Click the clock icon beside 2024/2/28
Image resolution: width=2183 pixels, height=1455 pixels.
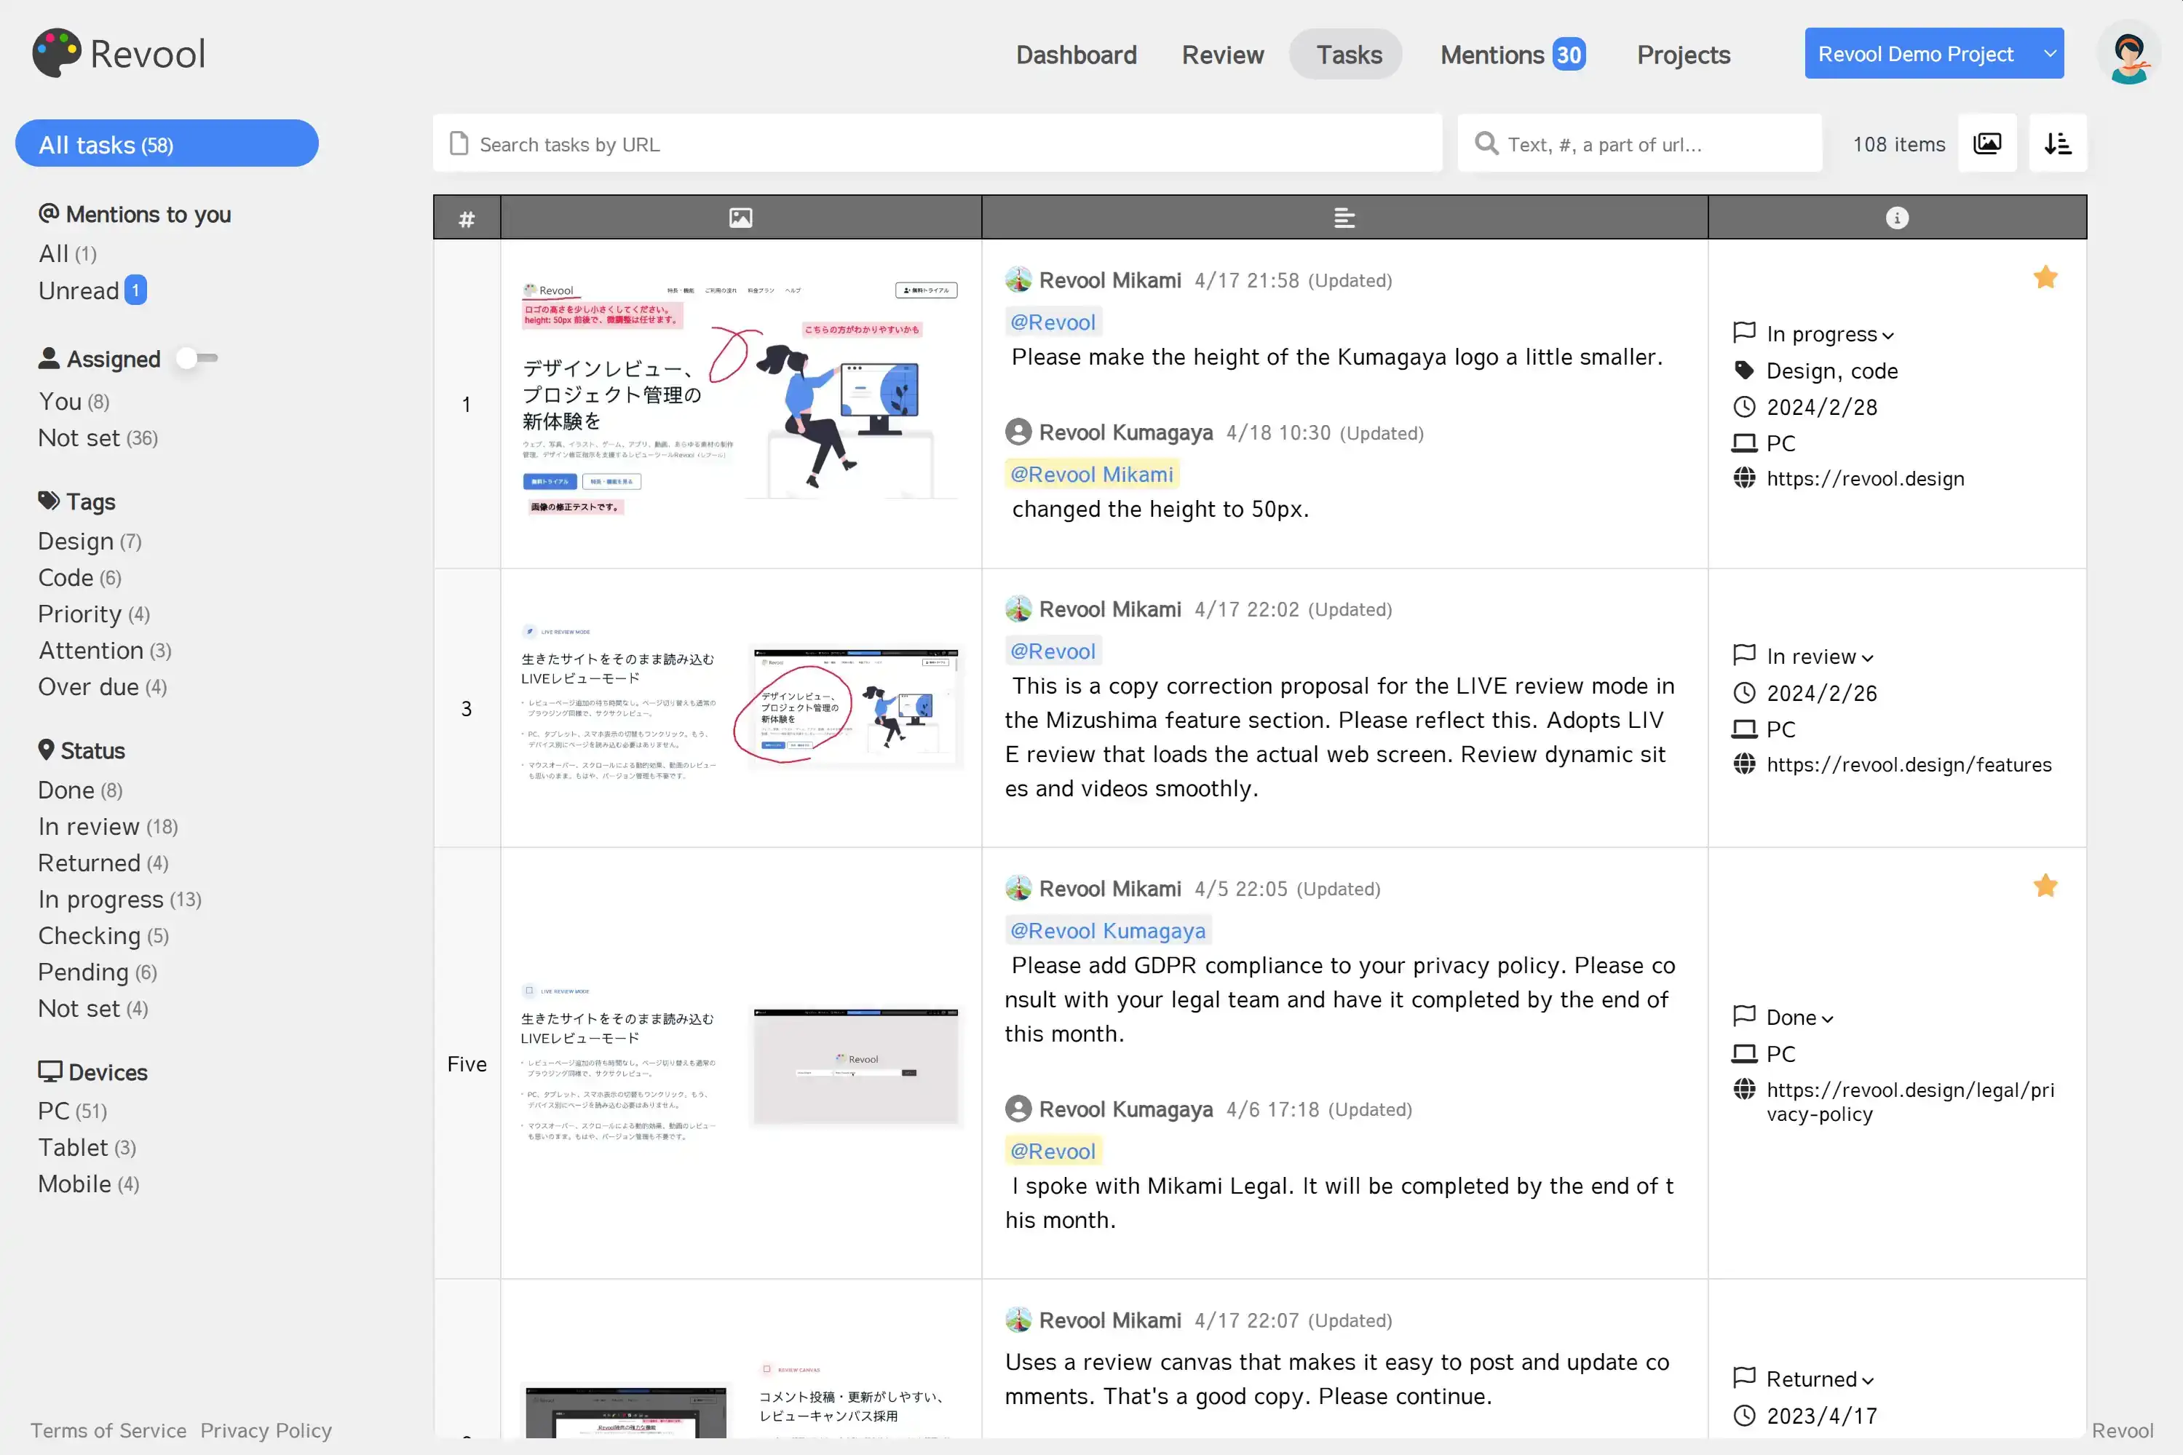tap(1744, 406)
